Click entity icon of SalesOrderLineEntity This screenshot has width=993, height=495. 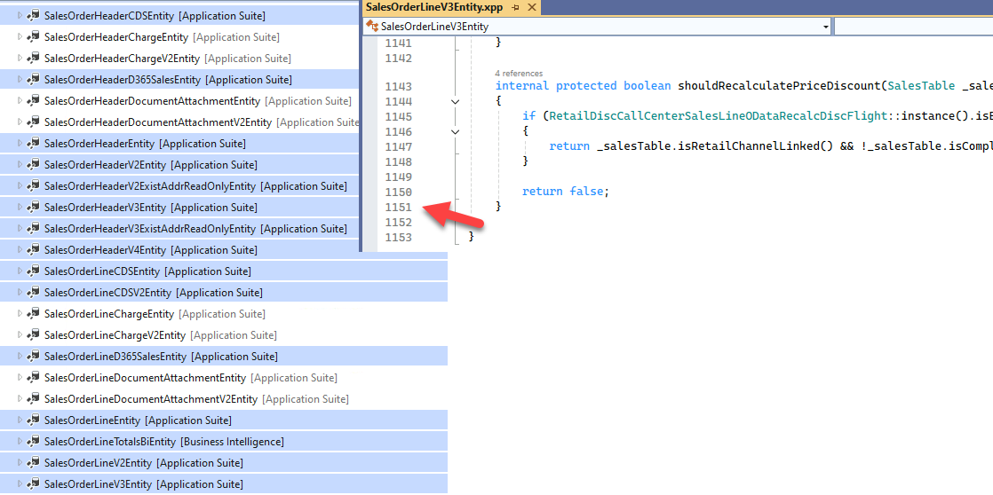(34, 420)
